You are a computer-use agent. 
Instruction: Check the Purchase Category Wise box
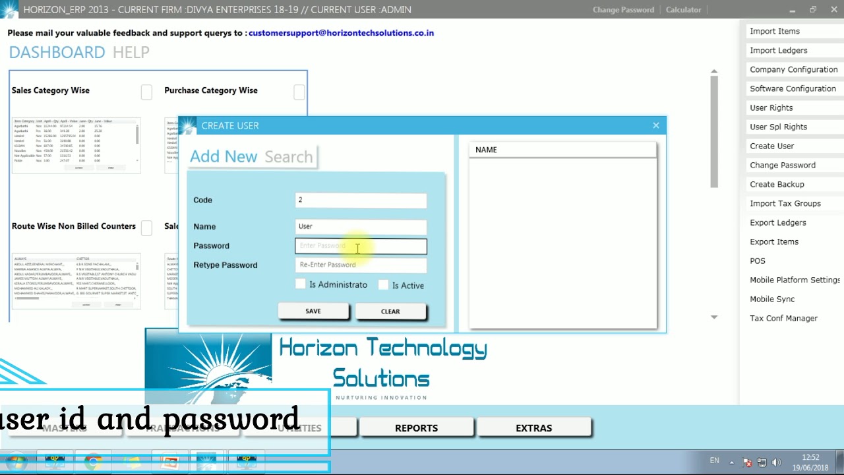coord(299,92)
